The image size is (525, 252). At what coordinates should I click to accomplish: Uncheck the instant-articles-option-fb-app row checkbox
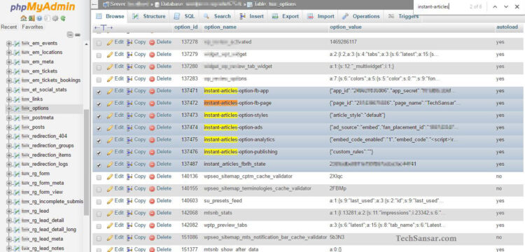click(99, 92)
